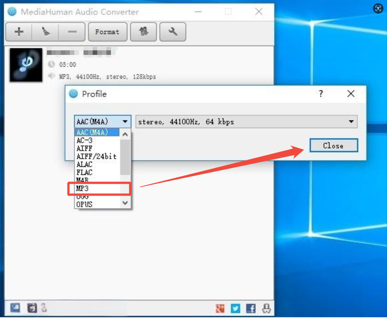The height and width of the screenshot is (318, 387).
Task: Click the Format toolbar button
Action: (108, 32)
